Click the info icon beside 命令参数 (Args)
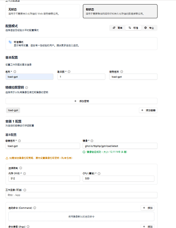Screen dimensions: 176x228 28,227
